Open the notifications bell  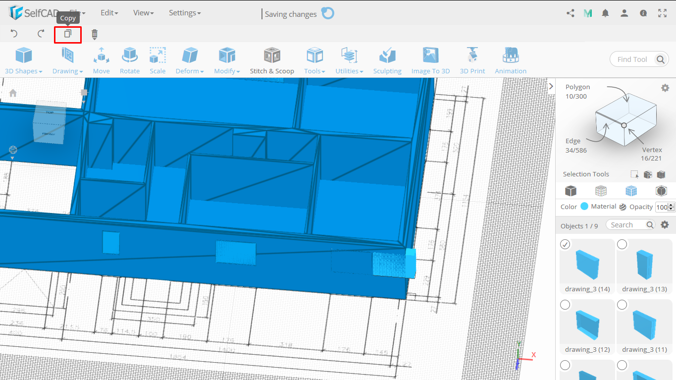pos(605,13)
